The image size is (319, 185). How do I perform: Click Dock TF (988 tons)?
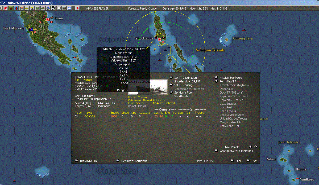coord(231,93)
